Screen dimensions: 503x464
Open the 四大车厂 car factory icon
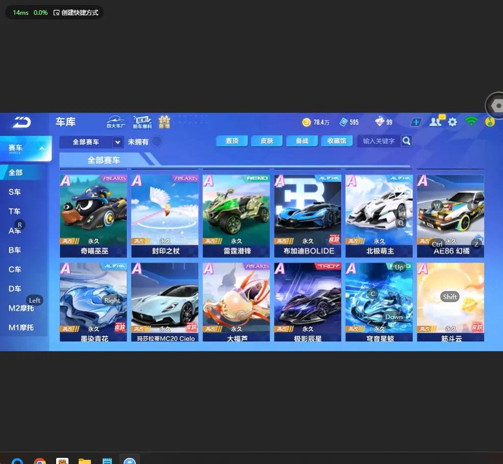coord(116,122)
